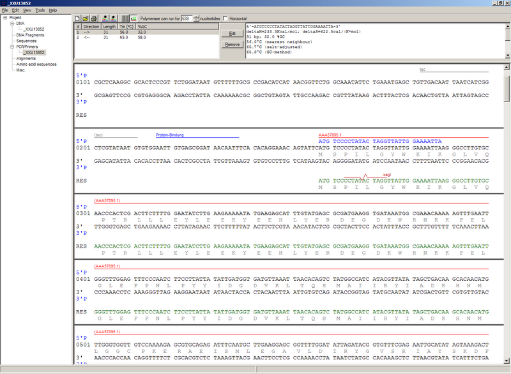Click the sequence view scroll-down arrow

click(x=507, y=361)
